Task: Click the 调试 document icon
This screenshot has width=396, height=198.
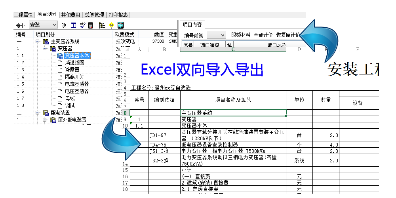Action: [x=60, y=106]
